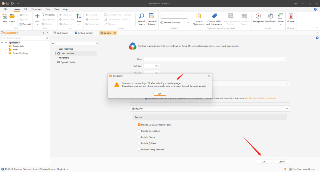This screenshot has height=172, width=320.
Task: Click the Sort arrows icon
Action: [x=79, y=16]
